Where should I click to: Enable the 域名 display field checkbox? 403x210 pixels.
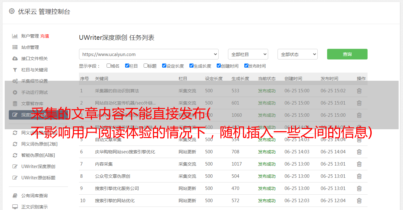pyautogui.click(x=109, y=66)
